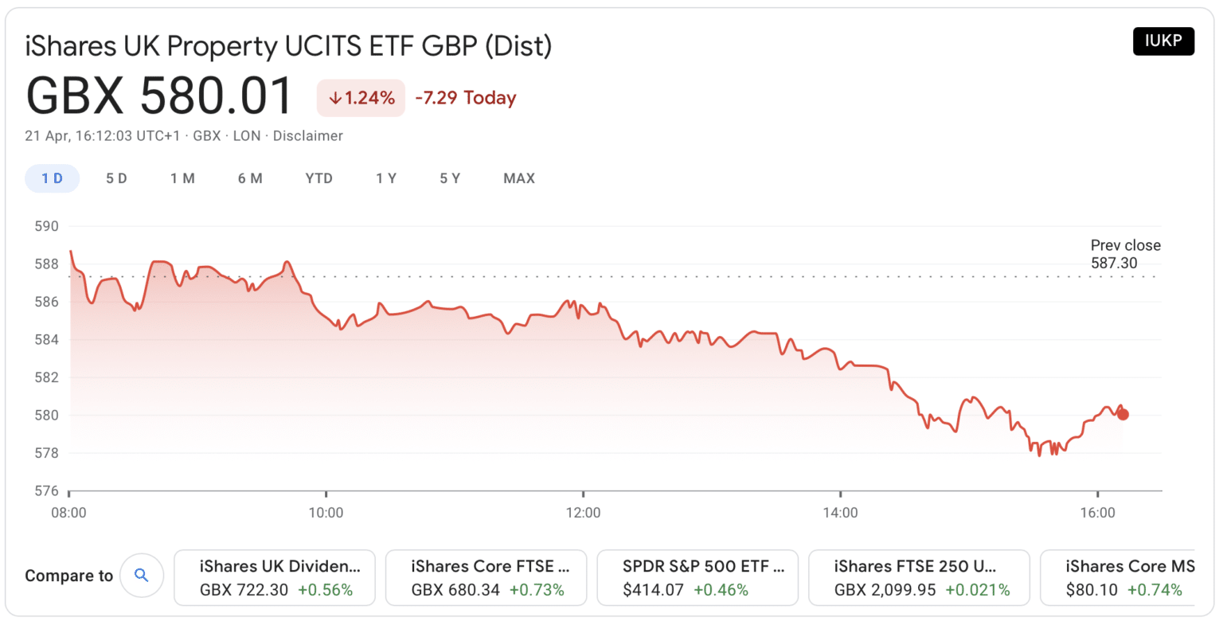Viewport: 1223px width, 625px height.
Task: Open the Disclaimer link
Action: point(308,135)
